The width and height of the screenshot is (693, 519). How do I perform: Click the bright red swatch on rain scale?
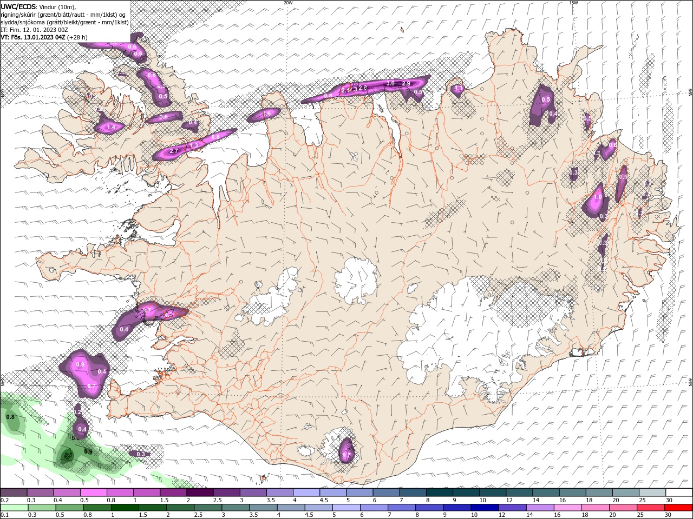point(679,508)
